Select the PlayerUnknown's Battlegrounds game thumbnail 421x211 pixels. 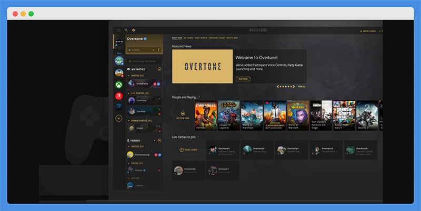click(275, 115)
